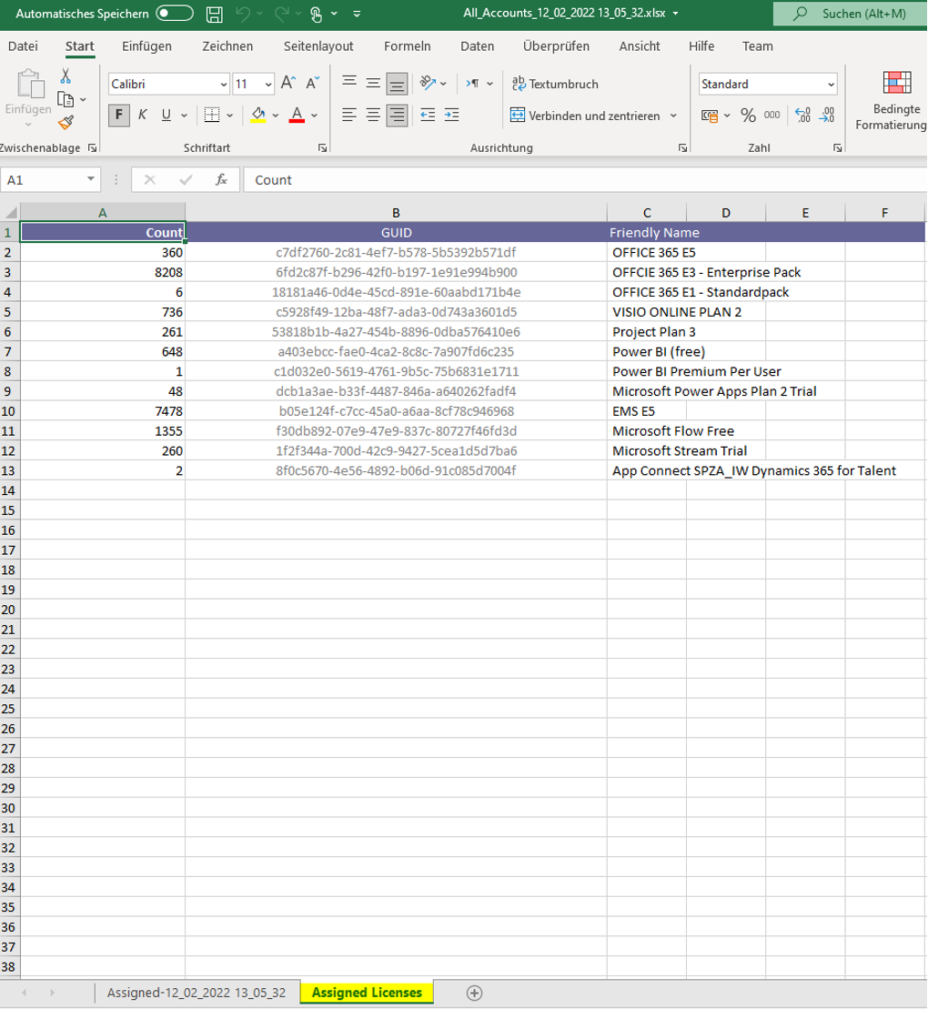This screenshot has height=1009, width=928.
Task: Click Bedingte Formatierung
Action: coord(891,100)
